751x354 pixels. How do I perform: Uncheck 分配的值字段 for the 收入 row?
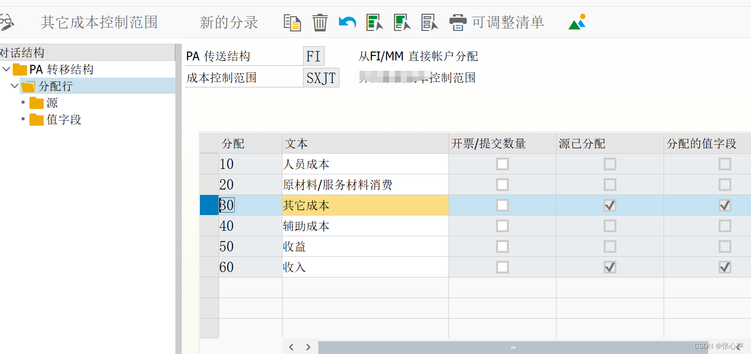pyautogui.click(x=724, y=267)
